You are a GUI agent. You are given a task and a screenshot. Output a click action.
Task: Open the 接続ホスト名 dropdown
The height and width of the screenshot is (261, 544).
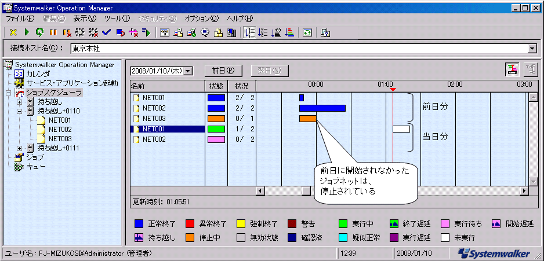point(532,49)
